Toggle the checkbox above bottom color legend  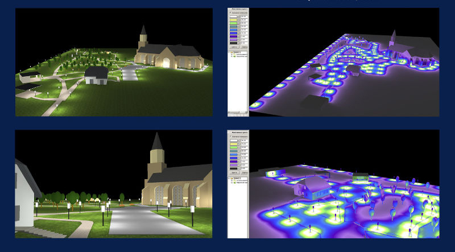(x=231, y=137)
